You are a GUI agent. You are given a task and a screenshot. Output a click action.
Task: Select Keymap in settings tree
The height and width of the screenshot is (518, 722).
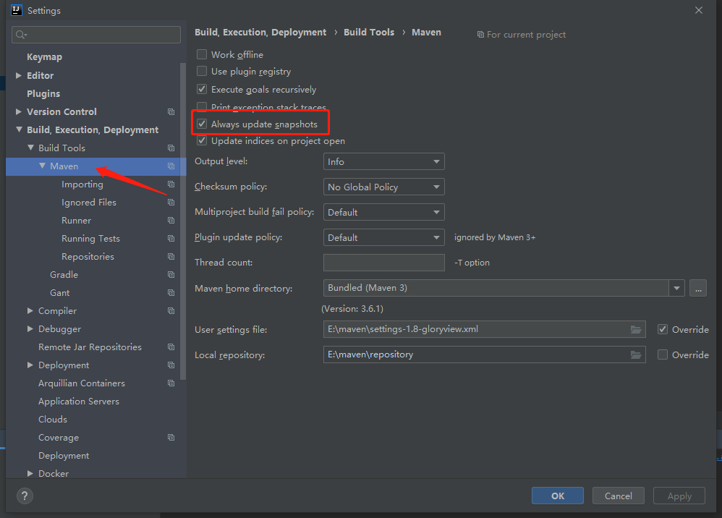(x=44, y=57)
